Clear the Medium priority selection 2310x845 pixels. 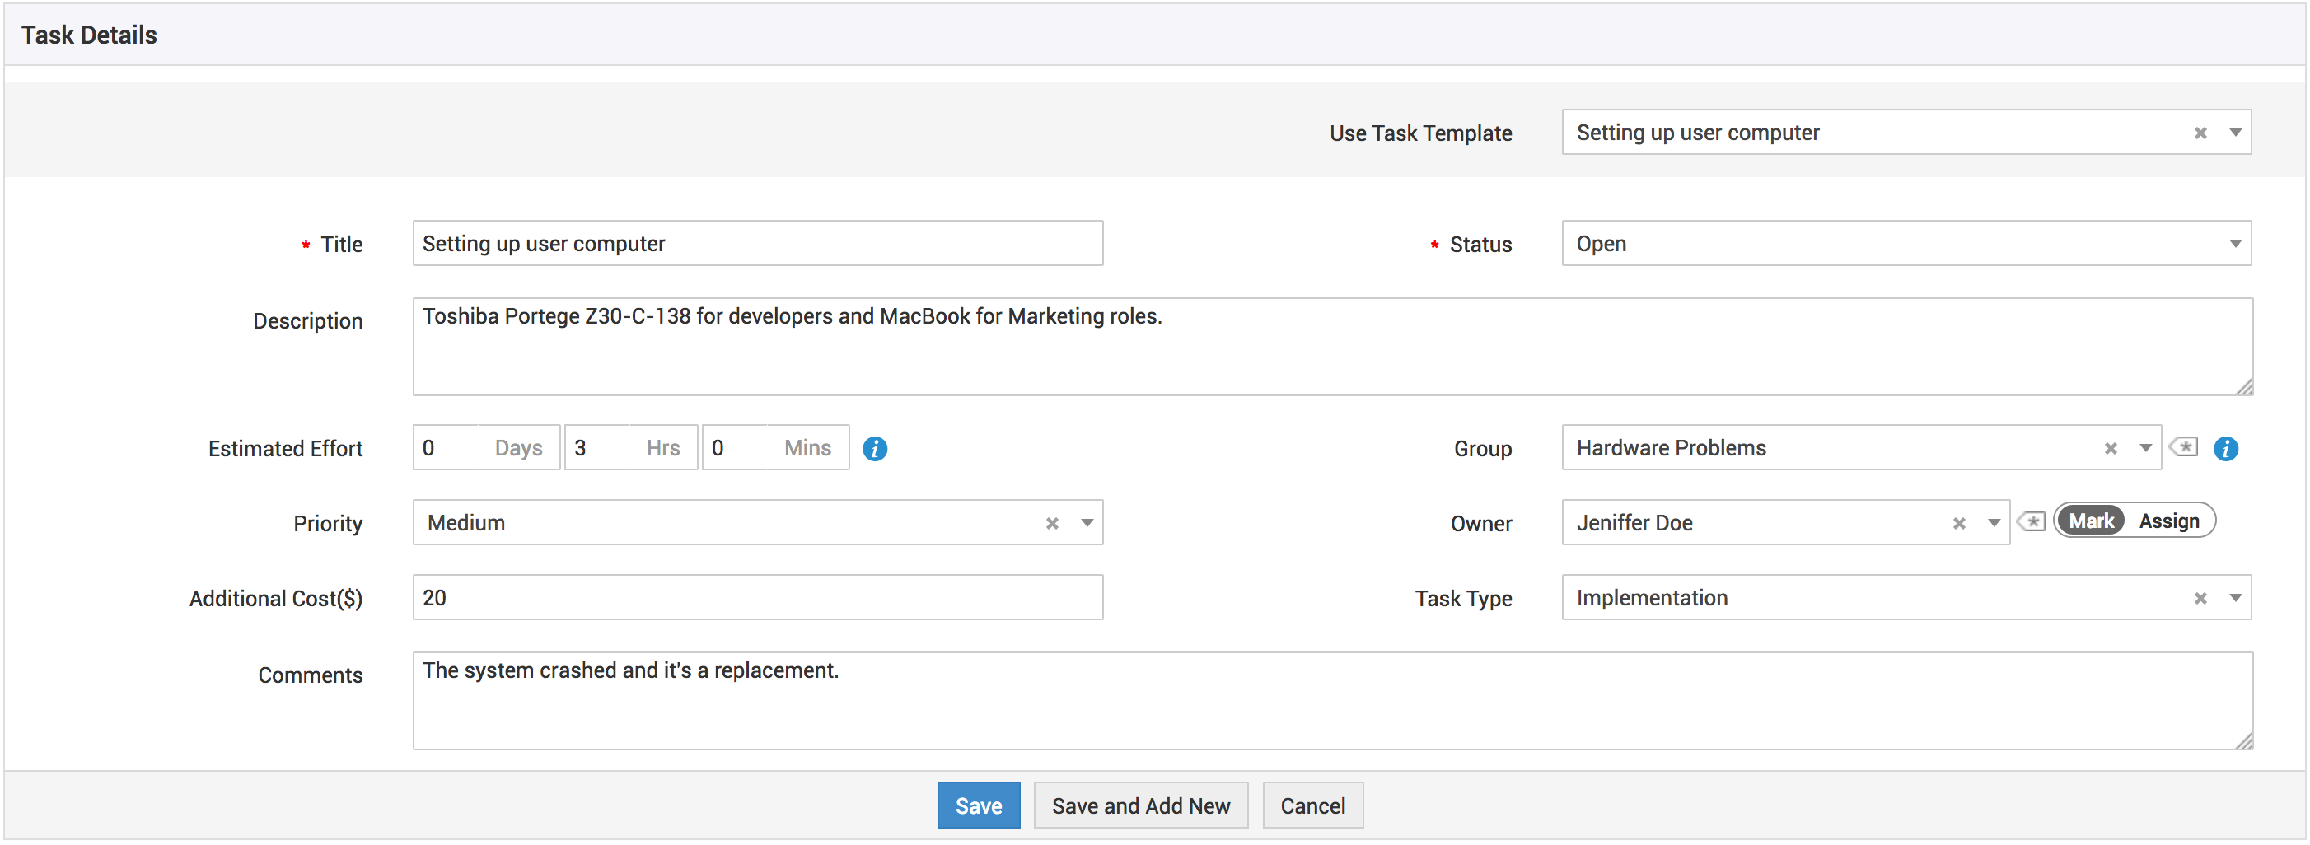[x=1052, y=523]
